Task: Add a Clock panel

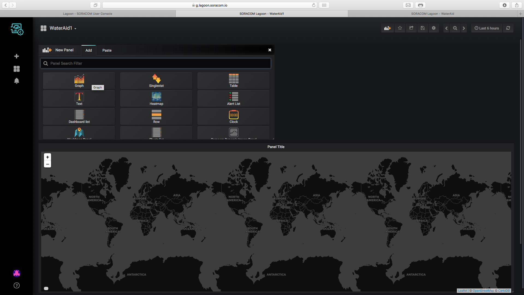Action: tap(234, 117)
